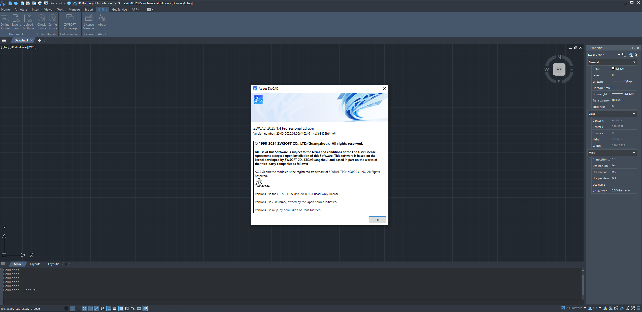Collapse the View section in Properties

pyautogui.click(x=634, y=114)
